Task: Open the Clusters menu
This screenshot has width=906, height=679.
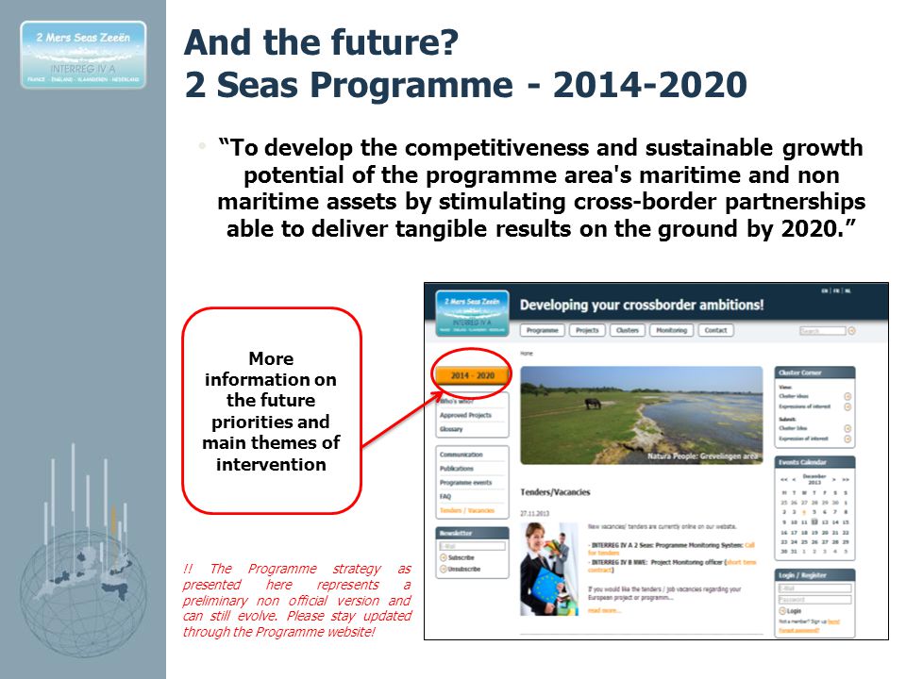Action: tap(628, 330)
